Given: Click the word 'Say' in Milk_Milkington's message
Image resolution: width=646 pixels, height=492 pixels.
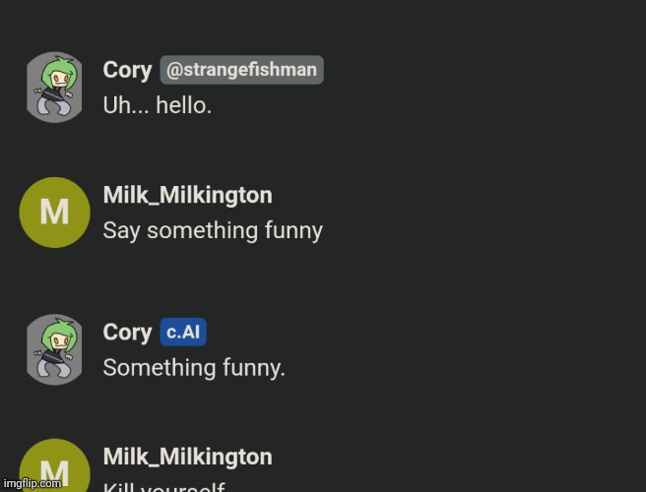Looking at the screenshot, I should pos(122,230).
